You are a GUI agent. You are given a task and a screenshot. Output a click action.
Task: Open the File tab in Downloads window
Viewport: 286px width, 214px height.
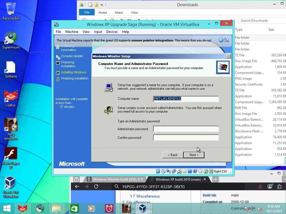87,12
